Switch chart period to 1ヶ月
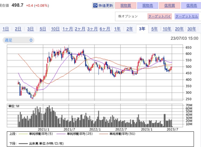201x147 pixels. pyautogui.click(x=68, y=29)
